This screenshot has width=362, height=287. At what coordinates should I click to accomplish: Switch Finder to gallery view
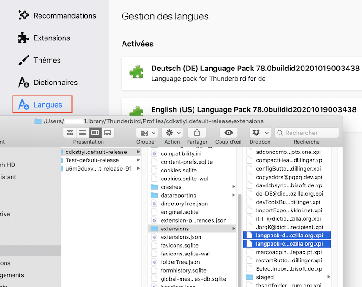click(x=108, y=133)
